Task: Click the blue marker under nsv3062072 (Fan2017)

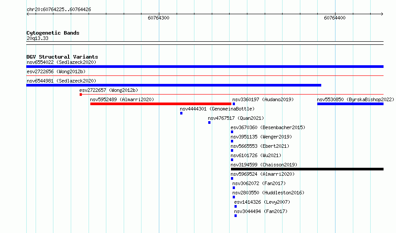Action: click(234, 188)
